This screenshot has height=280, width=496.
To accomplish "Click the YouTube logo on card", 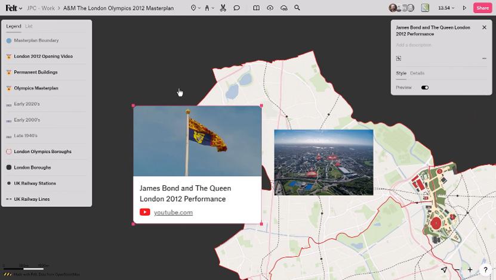I will 145,212.
